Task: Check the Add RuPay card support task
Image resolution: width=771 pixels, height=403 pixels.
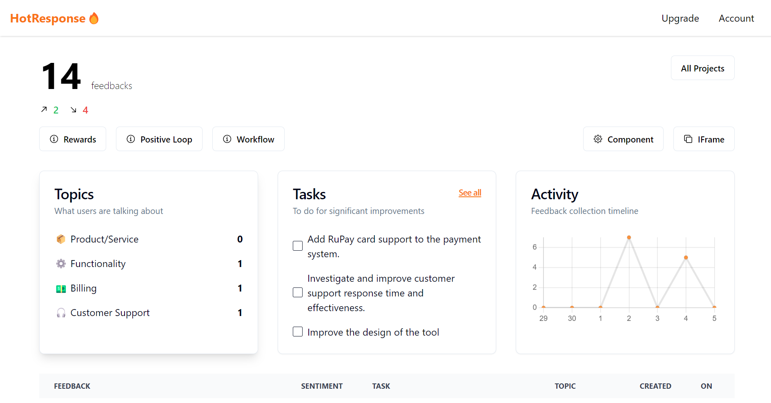Action: pos(298,246)
